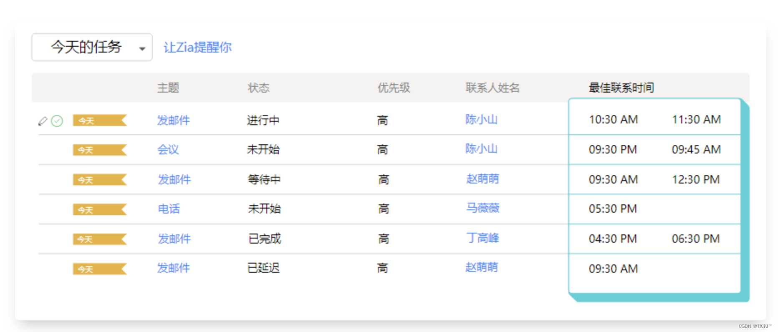Click the 05:30 PM contact time

613,209
